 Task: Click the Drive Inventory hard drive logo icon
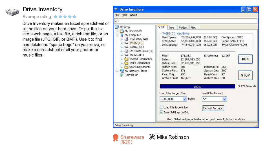pyautogui.click(x=12, y=12)
